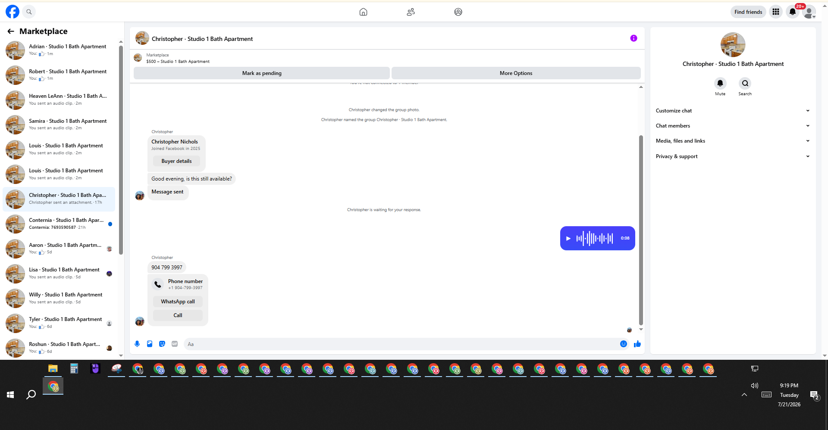Open File Explorer from the taskbar
The width and height of the screenshot is (828, 430).
(x=53, y=369)
